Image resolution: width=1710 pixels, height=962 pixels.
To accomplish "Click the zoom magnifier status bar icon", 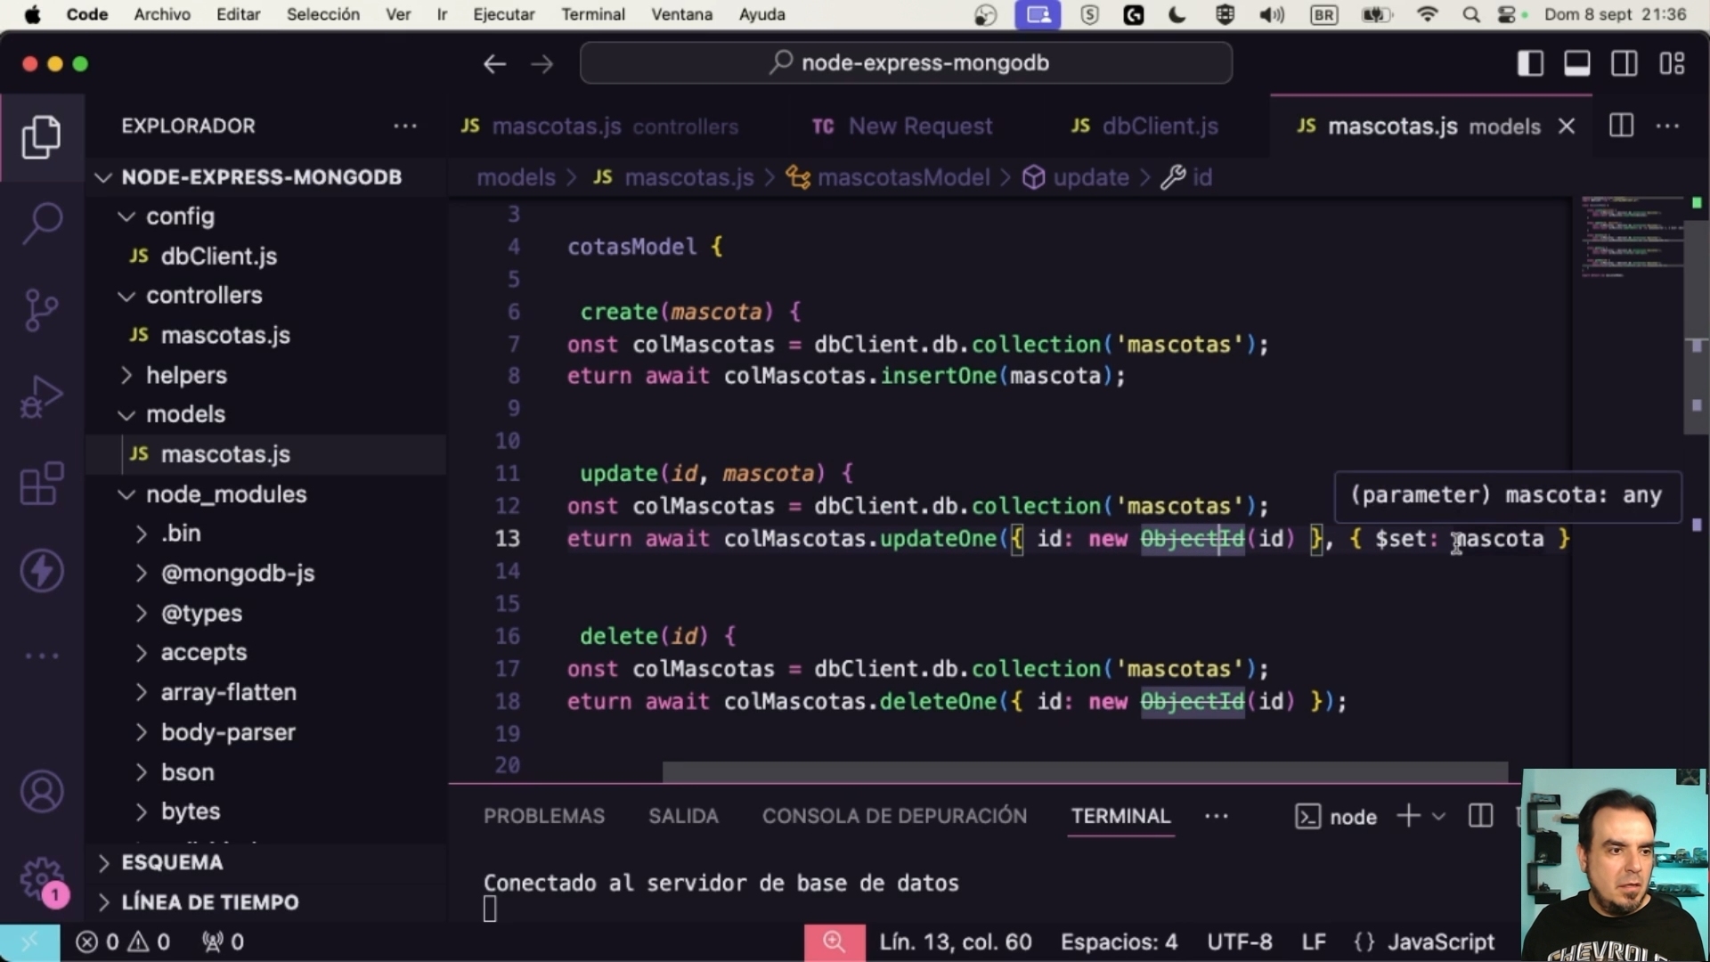I will pos(834,942).
